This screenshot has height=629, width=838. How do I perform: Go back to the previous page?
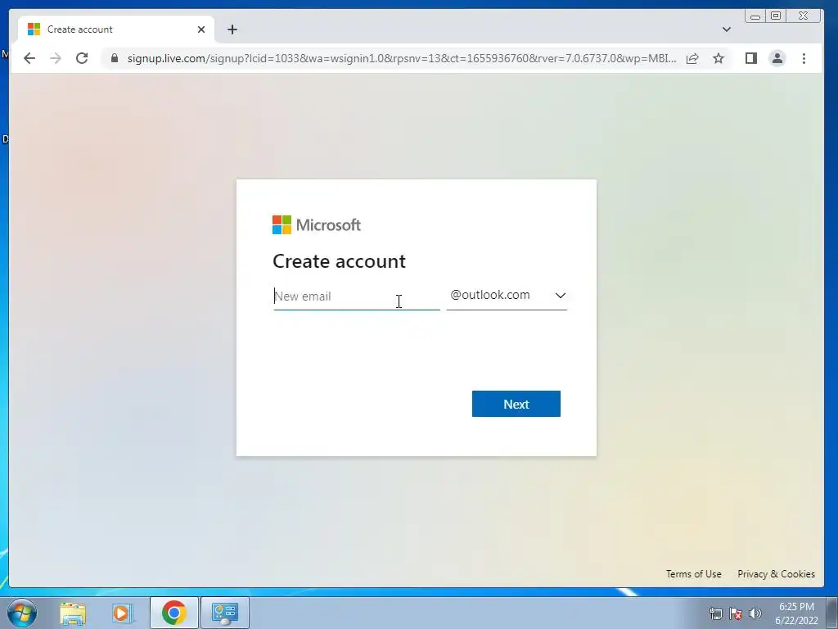tap(29, 58)
